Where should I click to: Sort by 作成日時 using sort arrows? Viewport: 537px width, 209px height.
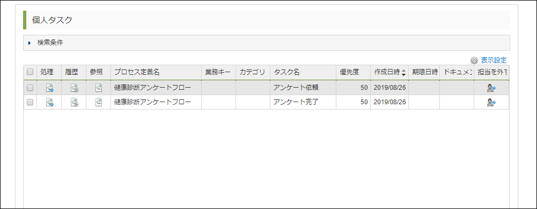[x=404, y=72]
